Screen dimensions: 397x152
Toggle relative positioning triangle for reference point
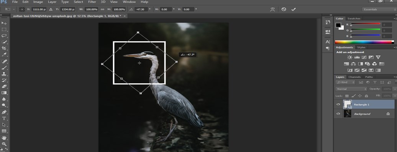pos(51,9)
